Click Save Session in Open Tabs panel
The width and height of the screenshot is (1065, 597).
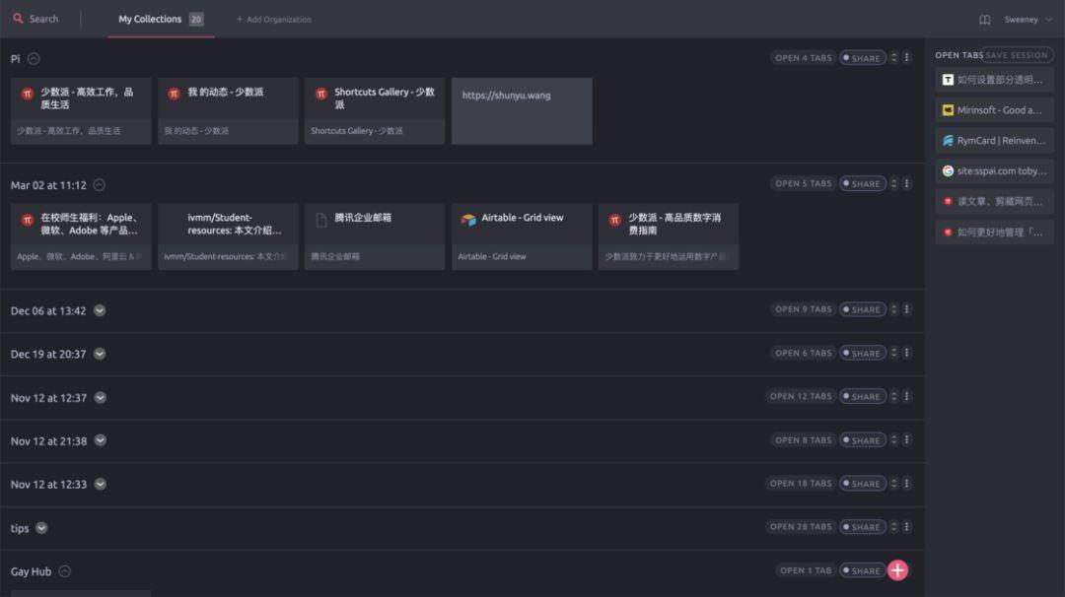[x=1017, y=55]
